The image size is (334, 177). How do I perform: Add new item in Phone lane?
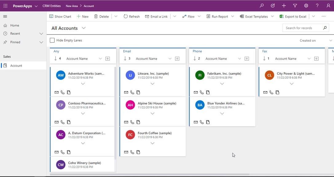[247, 58]
